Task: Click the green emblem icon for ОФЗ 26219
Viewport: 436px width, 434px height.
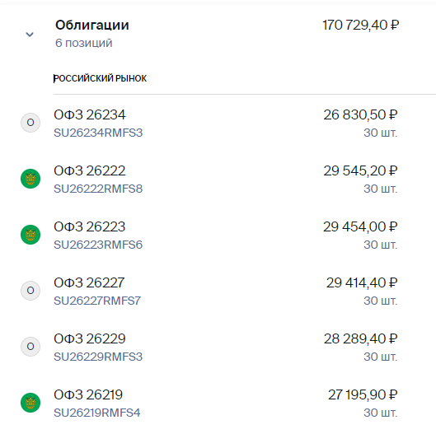Action: [x=30, y=403]
